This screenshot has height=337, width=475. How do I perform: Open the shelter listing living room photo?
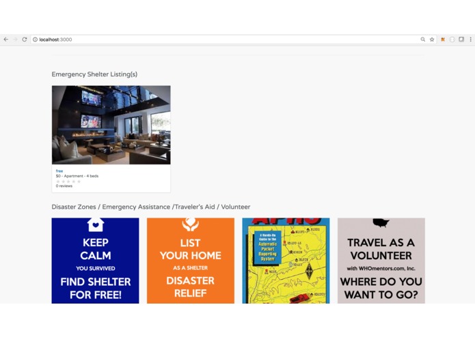111,125
